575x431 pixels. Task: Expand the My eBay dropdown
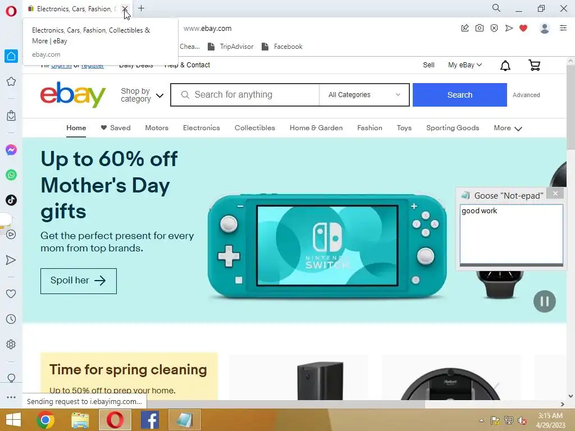point(464,65)
